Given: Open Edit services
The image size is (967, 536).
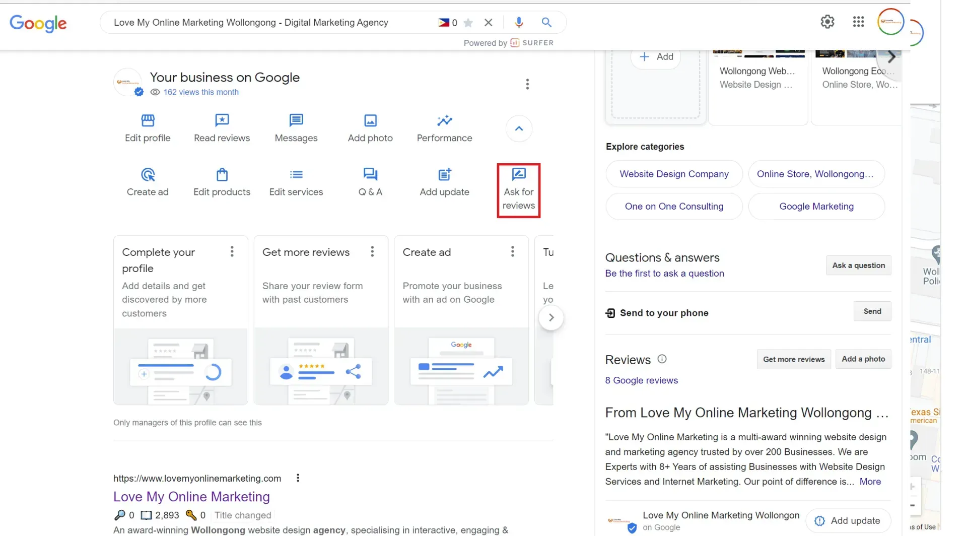Looking at the screenshot, I should (296, 182).
